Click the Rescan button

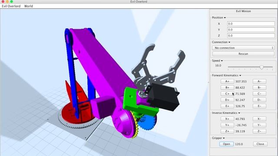243,54
